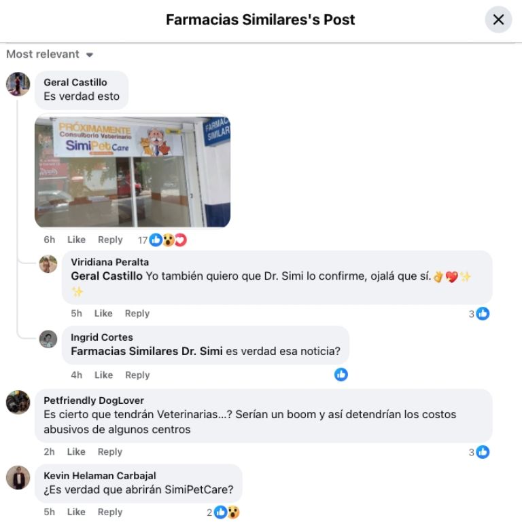View likes on Petfriendly DogLover's comment
The height and width of the screenshot is (522, 522).
[x=479, y=452]
